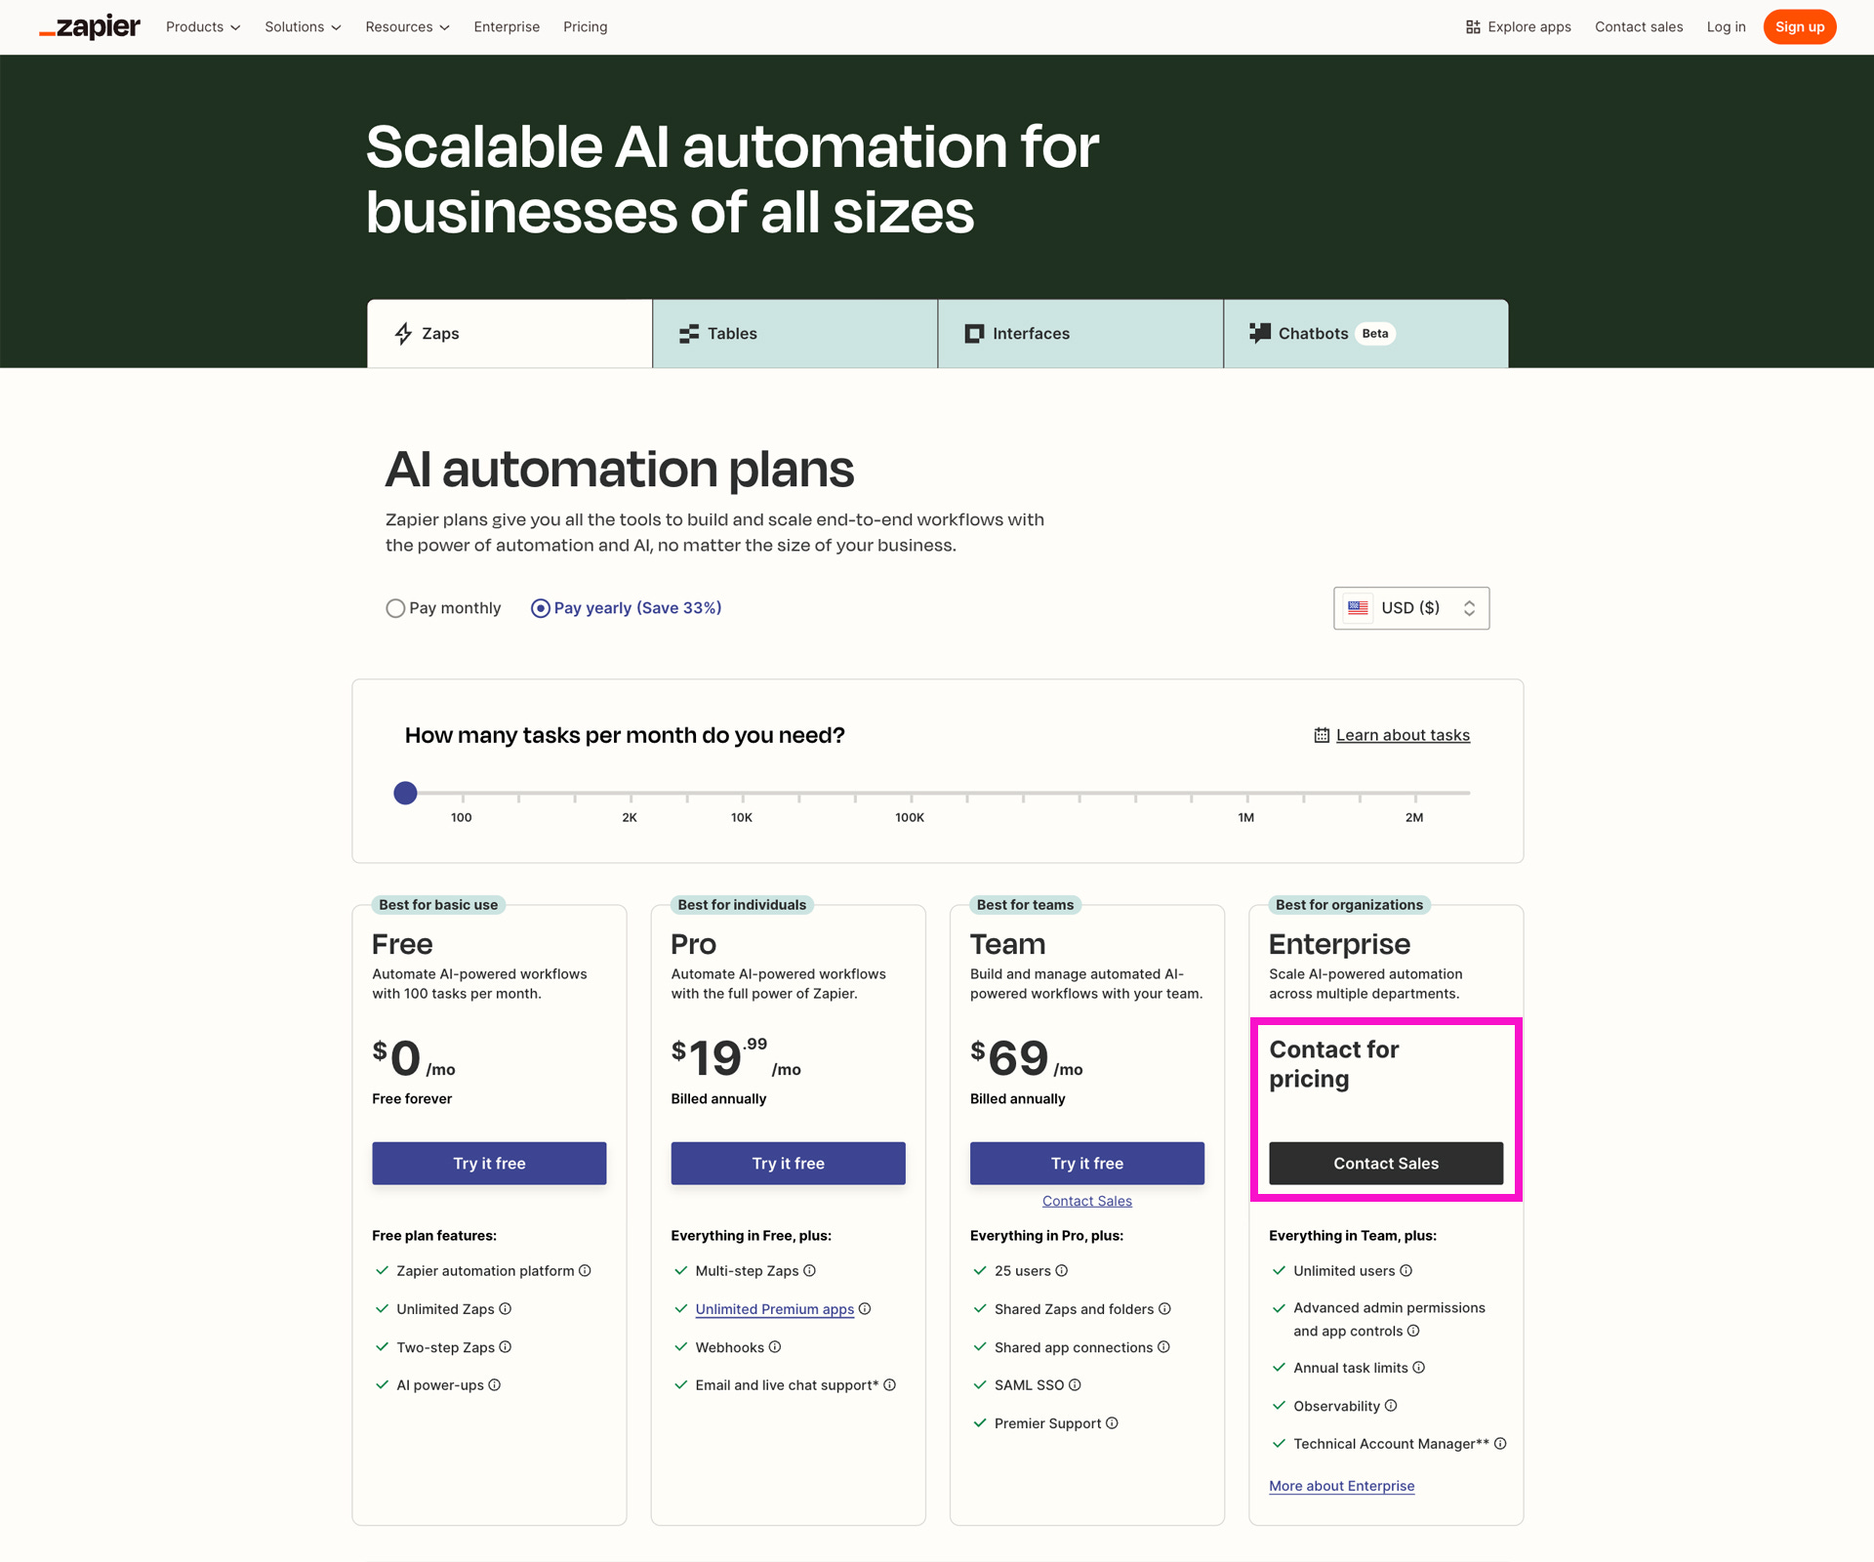This screenshot has width=1874, height=1562.
Task: Select Pay yearly (Save 33%) option
Action: (x=540, y=608)
